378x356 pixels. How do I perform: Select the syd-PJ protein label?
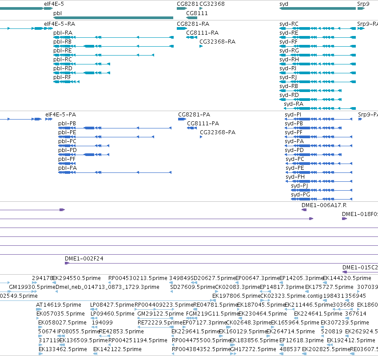point(299,186)
